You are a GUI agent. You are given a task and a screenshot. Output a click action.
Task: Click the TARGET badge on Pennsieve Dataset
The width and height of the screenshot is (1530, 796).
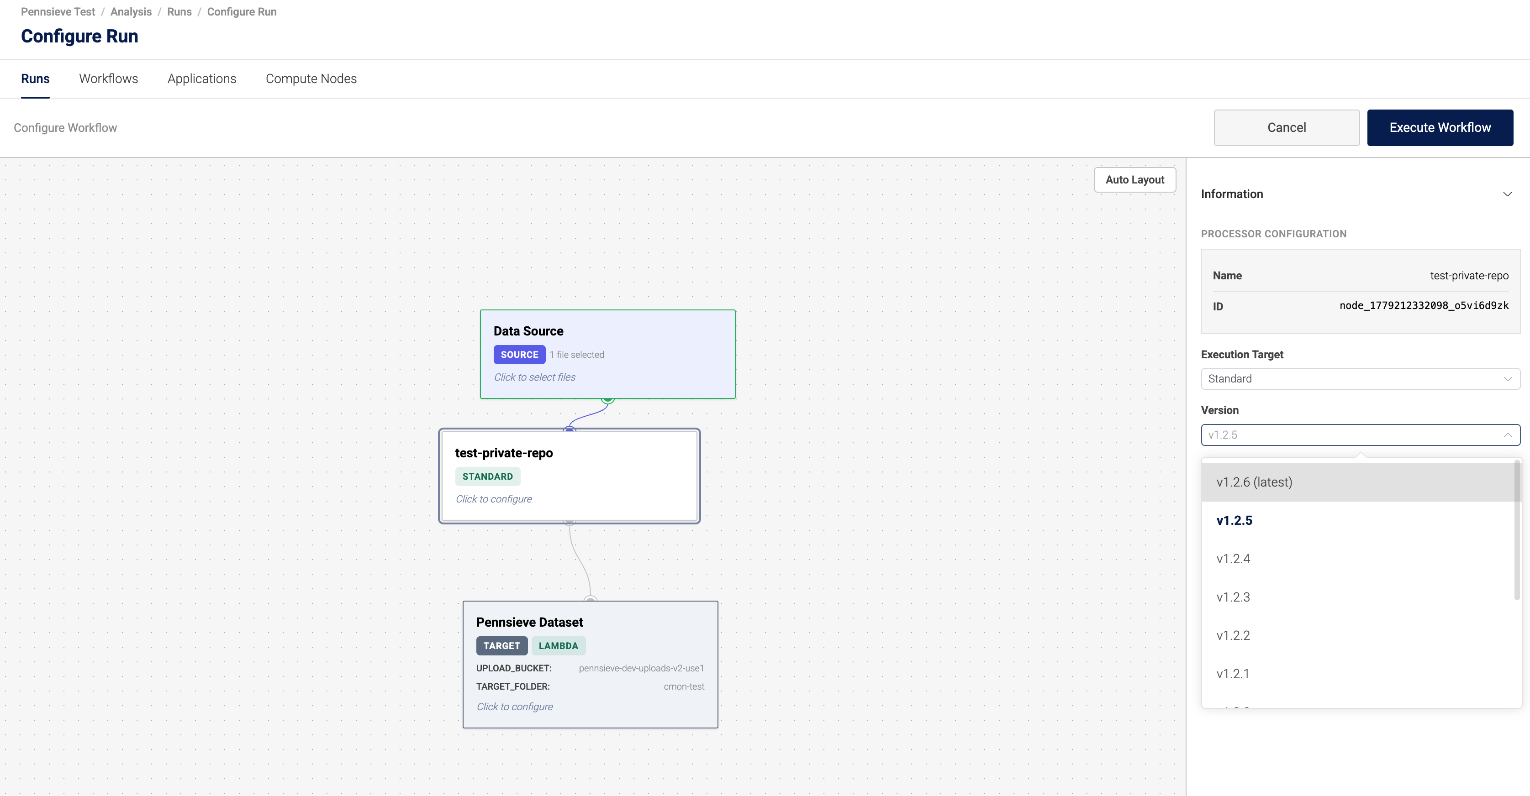coord(501,646)
